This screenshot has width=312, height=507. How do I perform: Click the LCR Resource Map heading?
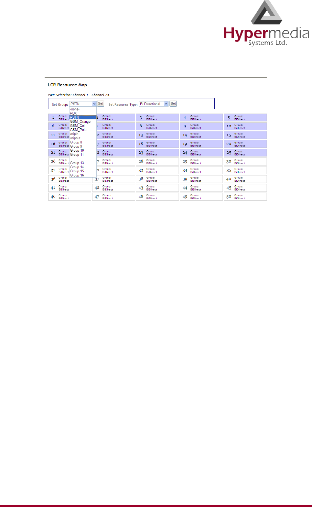[x=67, y=85]
